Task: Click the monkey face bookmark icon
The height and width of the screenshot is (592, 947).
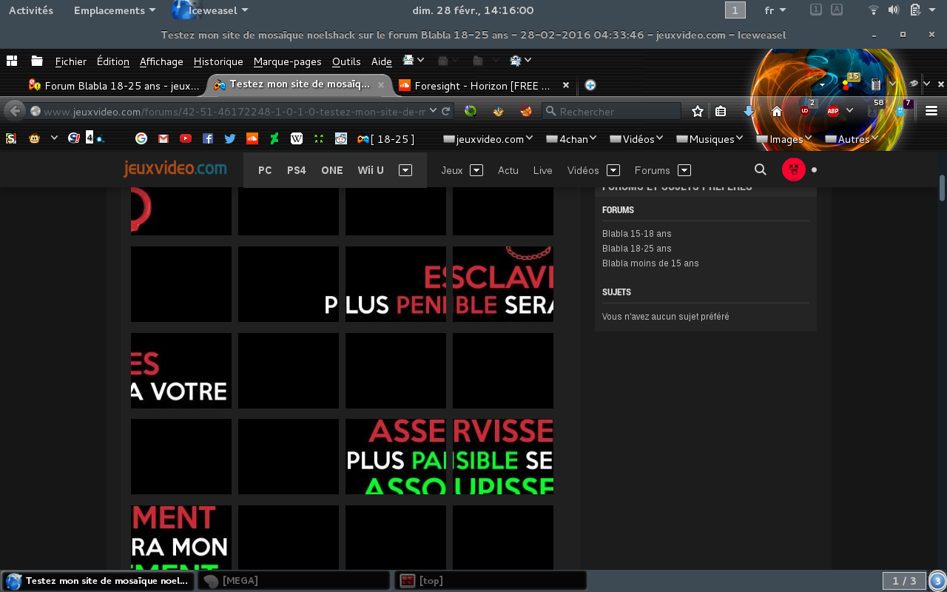Action: pos(34,138)
